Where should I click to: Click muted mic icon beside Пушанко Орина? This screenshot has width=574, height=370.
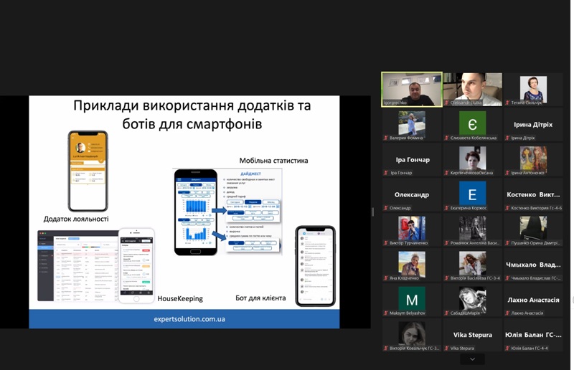pyautogui.click(x=507, y=243)
